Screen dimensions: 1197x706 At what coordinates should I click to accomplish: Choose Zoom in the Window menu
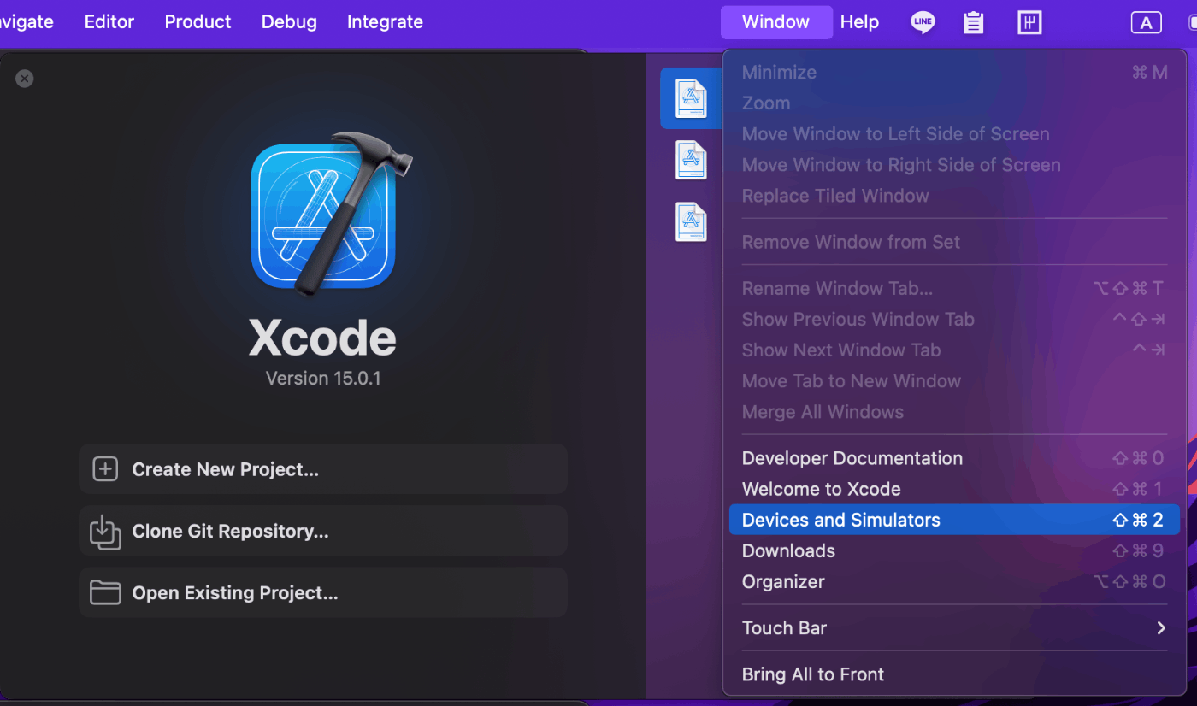click(x=954, y=103)
